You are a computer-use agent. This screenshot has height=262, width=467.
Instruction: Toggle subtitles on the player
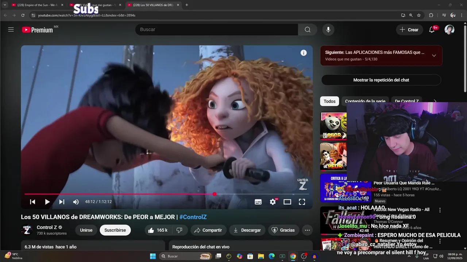pos(258,202)
